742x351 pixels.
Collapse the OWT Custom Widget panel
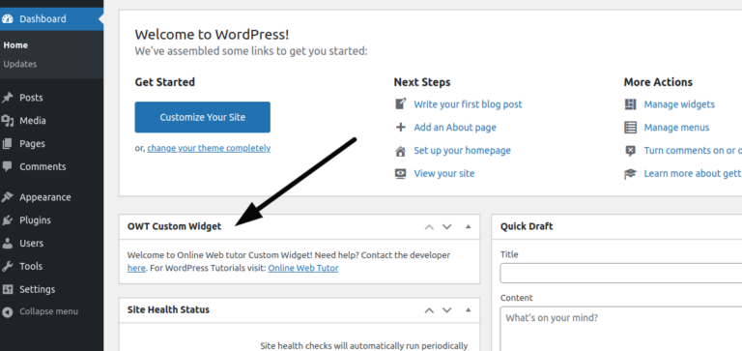tap(468, 226)
